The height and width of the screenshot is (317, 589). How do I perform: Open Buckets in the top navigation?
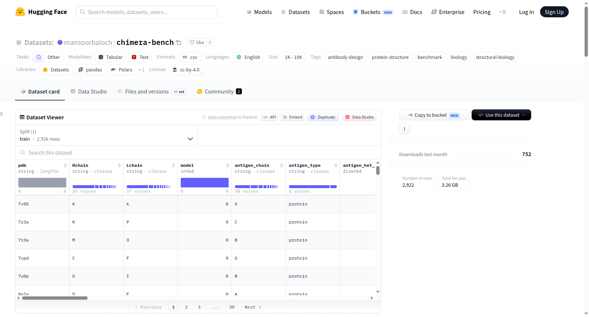point(373,12)
